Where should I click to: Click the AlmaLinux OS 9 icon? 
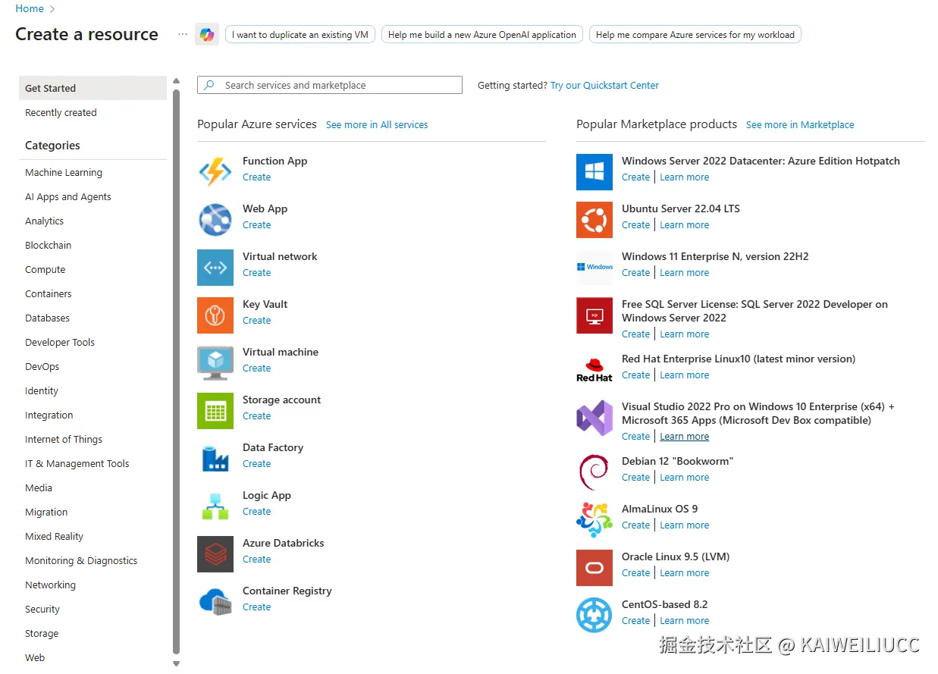[x=594, y=520]
